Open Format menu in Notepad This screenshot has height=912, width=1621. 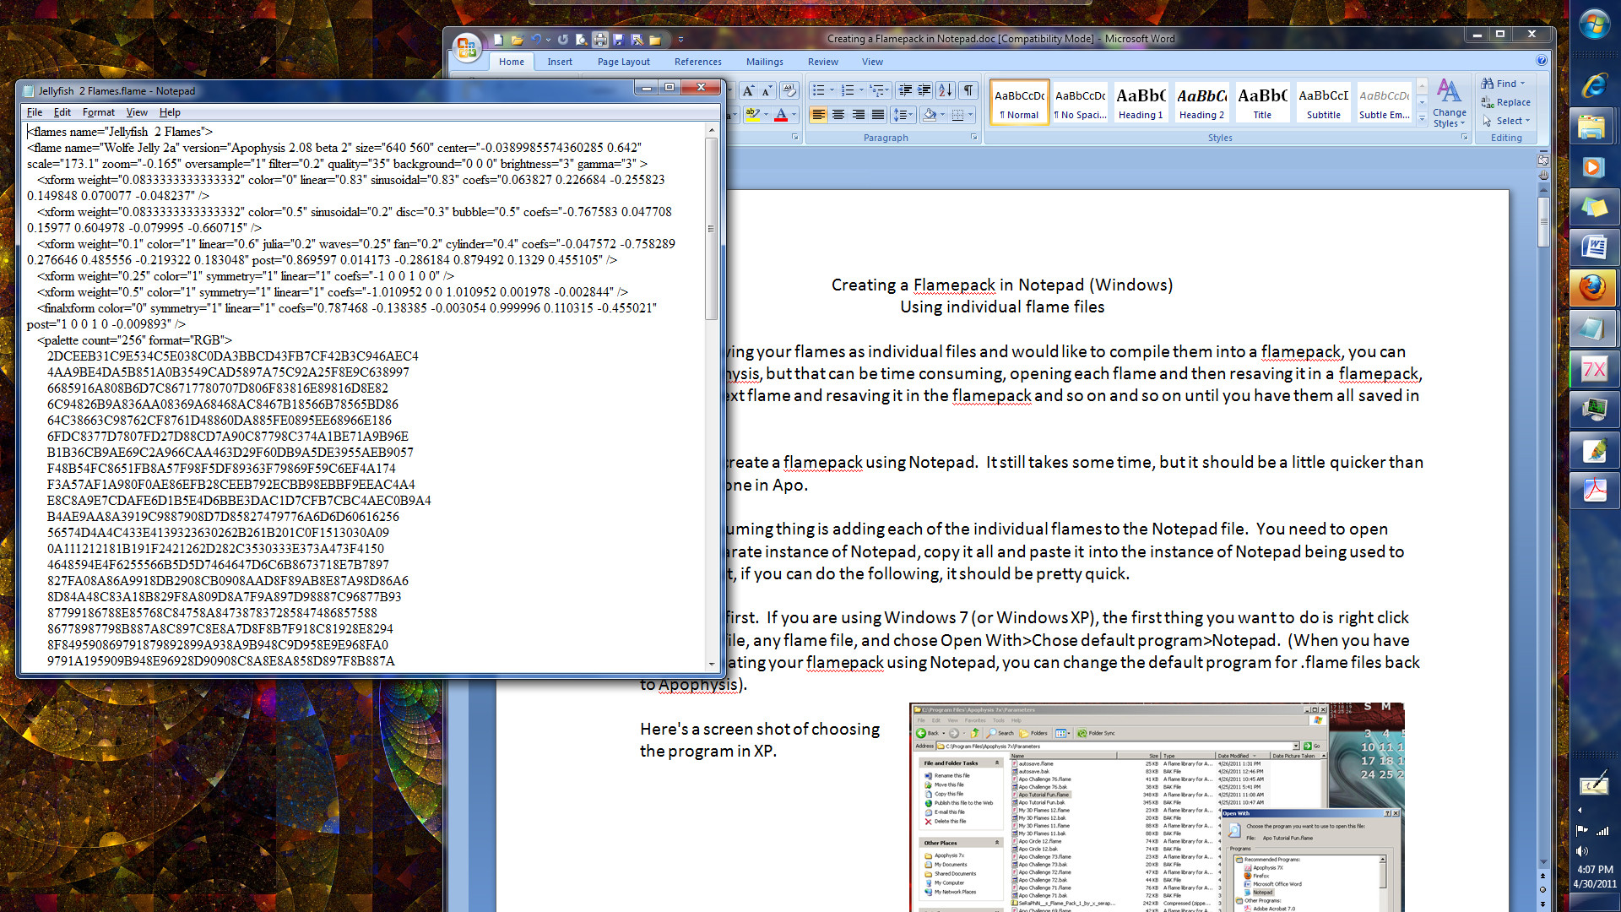click(x=99, y=112)
